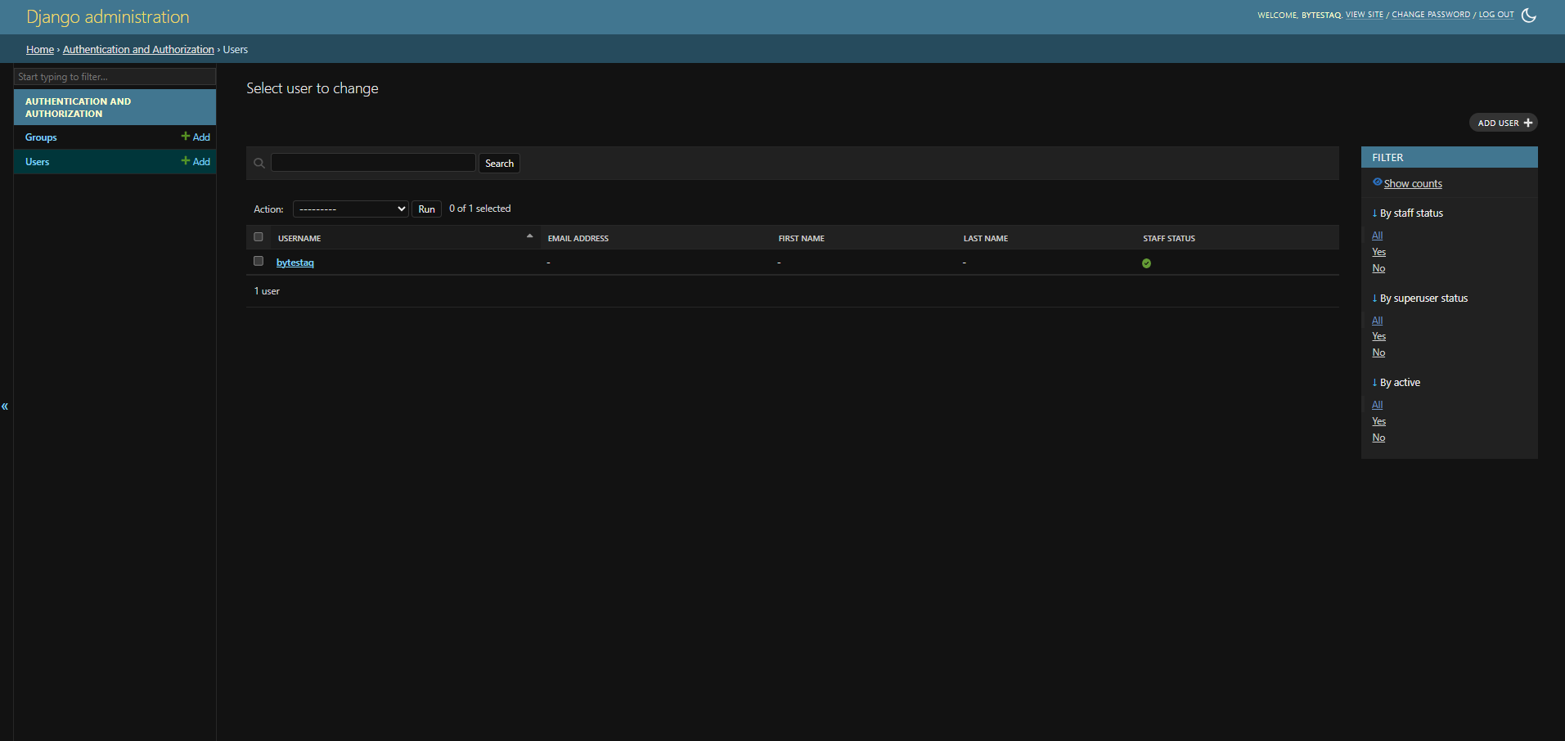Screen dimensions: 1565x741
Task: Sort by Staff Status column header
Action: pyautogui.click(x=1169, y=239)
